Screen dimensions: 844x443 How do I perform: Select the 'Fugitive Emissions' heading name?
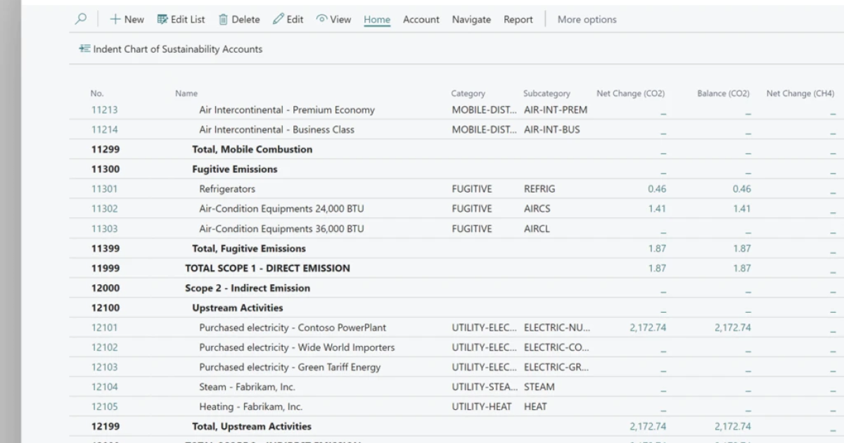(235, 169)
